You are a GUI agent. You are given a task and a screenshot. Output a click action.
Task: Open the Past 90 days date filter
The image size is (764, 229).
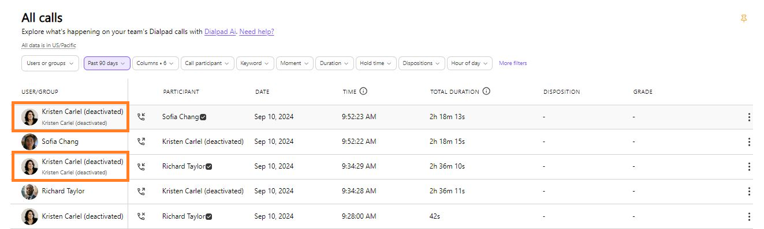[107, 63]
